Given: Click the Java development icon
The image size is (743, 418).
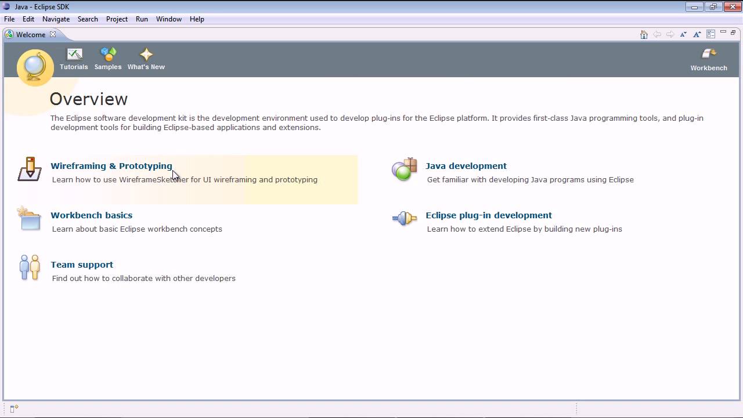Looking at the screenshot, I should pyautogui.click(x=405, y=169).
